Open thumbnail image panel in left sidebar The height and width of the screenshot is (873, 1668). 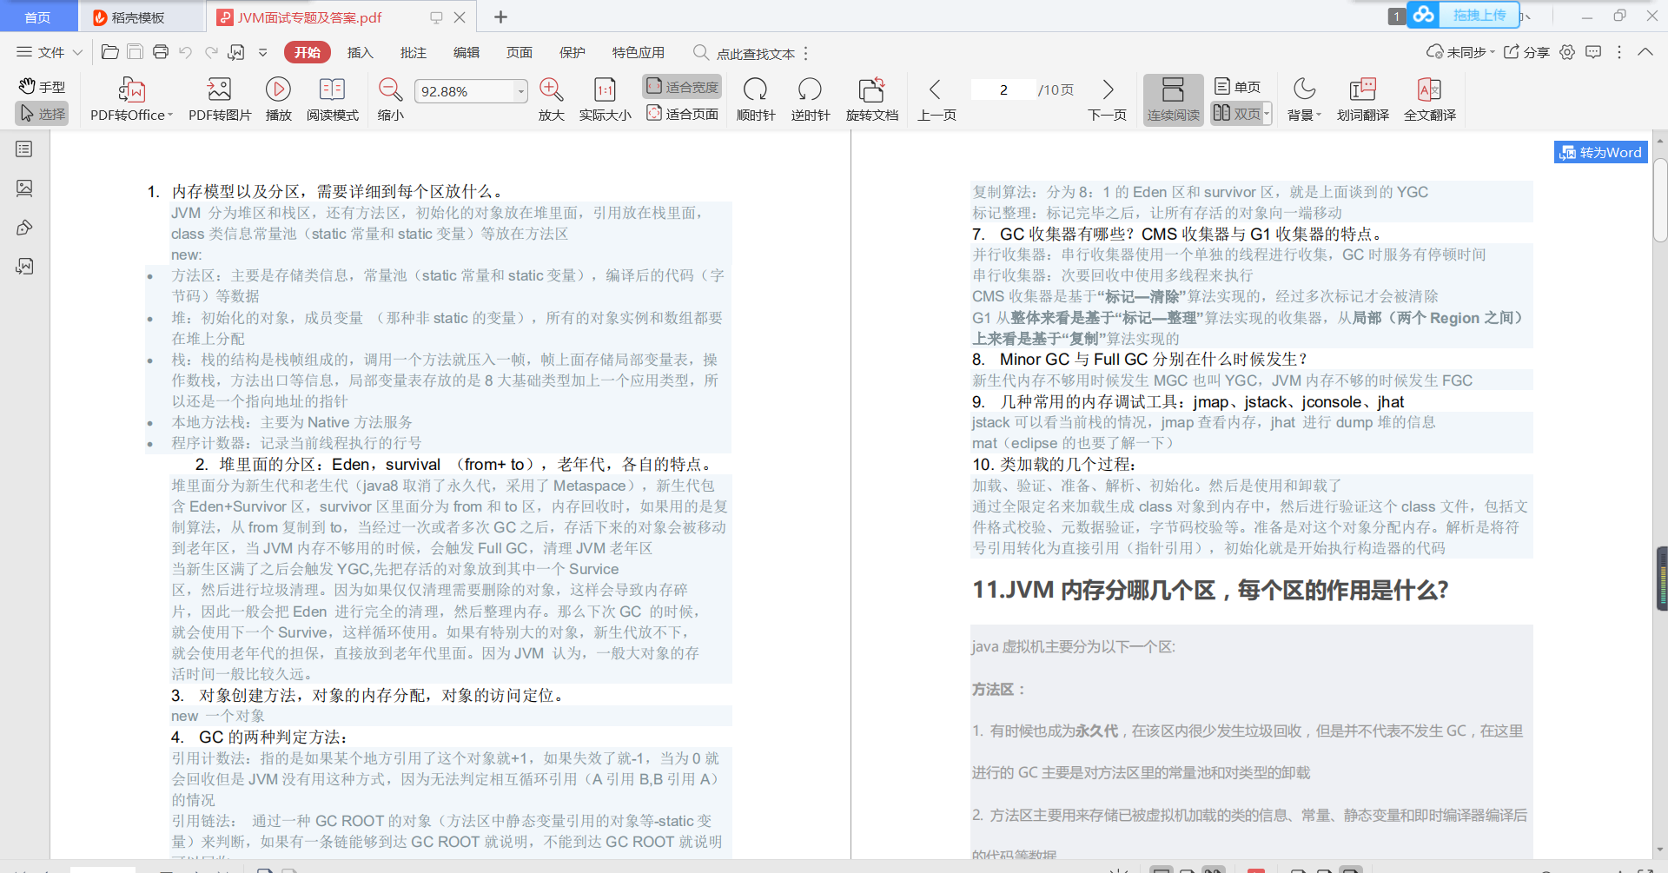pos(24,188)
